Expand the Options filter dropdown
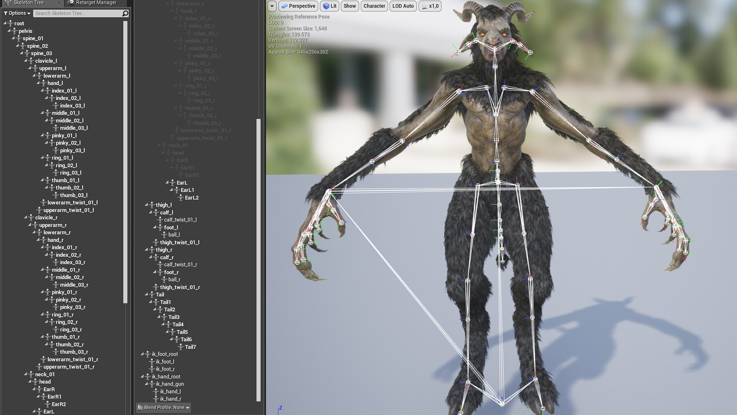 point(16,13)
